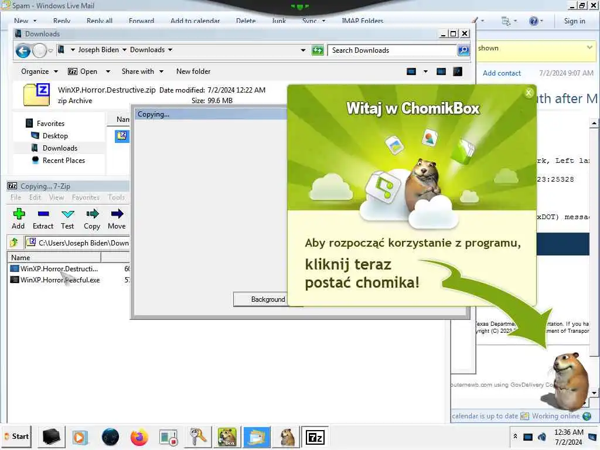
Task: Open the Organize dropdown
Action: pyautogui.click(x=39, y=71)
